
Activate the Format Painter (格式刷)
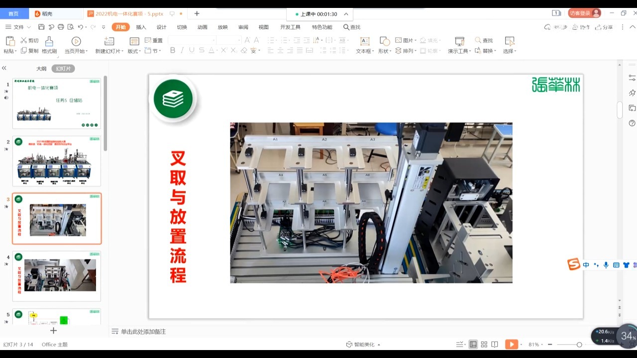[49, 45]
